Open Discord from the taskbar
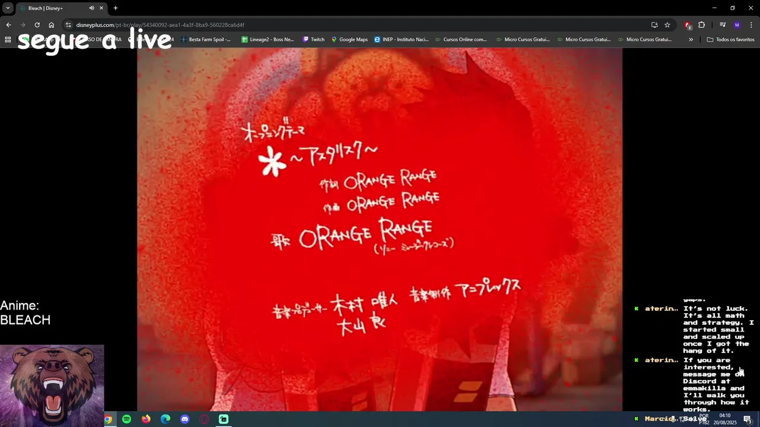Screen dimensions: 760x427 click(x=185, y=419)
